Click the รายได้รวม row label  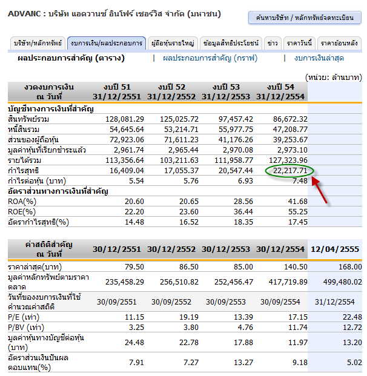click(x=24, y=160)
